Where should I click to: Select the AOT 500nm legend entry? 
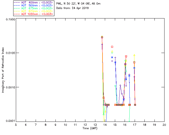click(34, 5)
